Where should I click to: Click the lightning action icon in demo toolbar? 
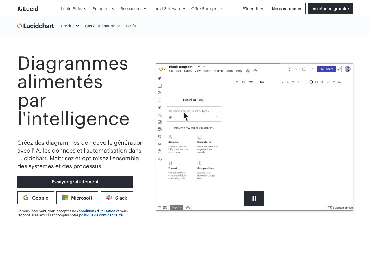[334, 82]
